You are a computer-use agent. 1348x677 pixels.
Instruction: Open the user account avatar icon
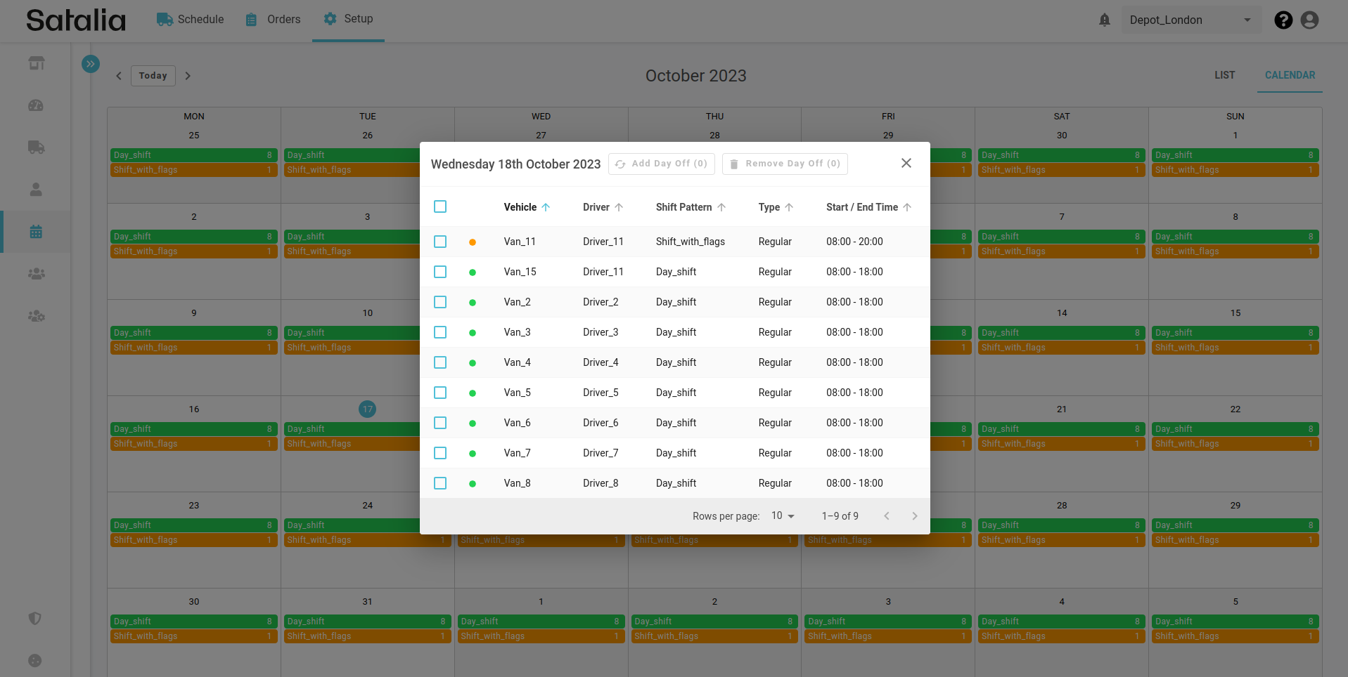click(x=1309, y=20)
